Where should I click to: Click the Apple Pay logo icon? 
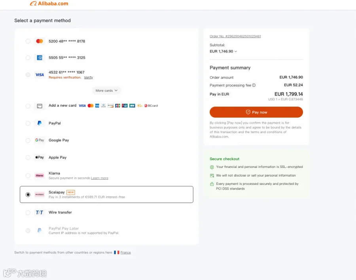pos(40,157)
